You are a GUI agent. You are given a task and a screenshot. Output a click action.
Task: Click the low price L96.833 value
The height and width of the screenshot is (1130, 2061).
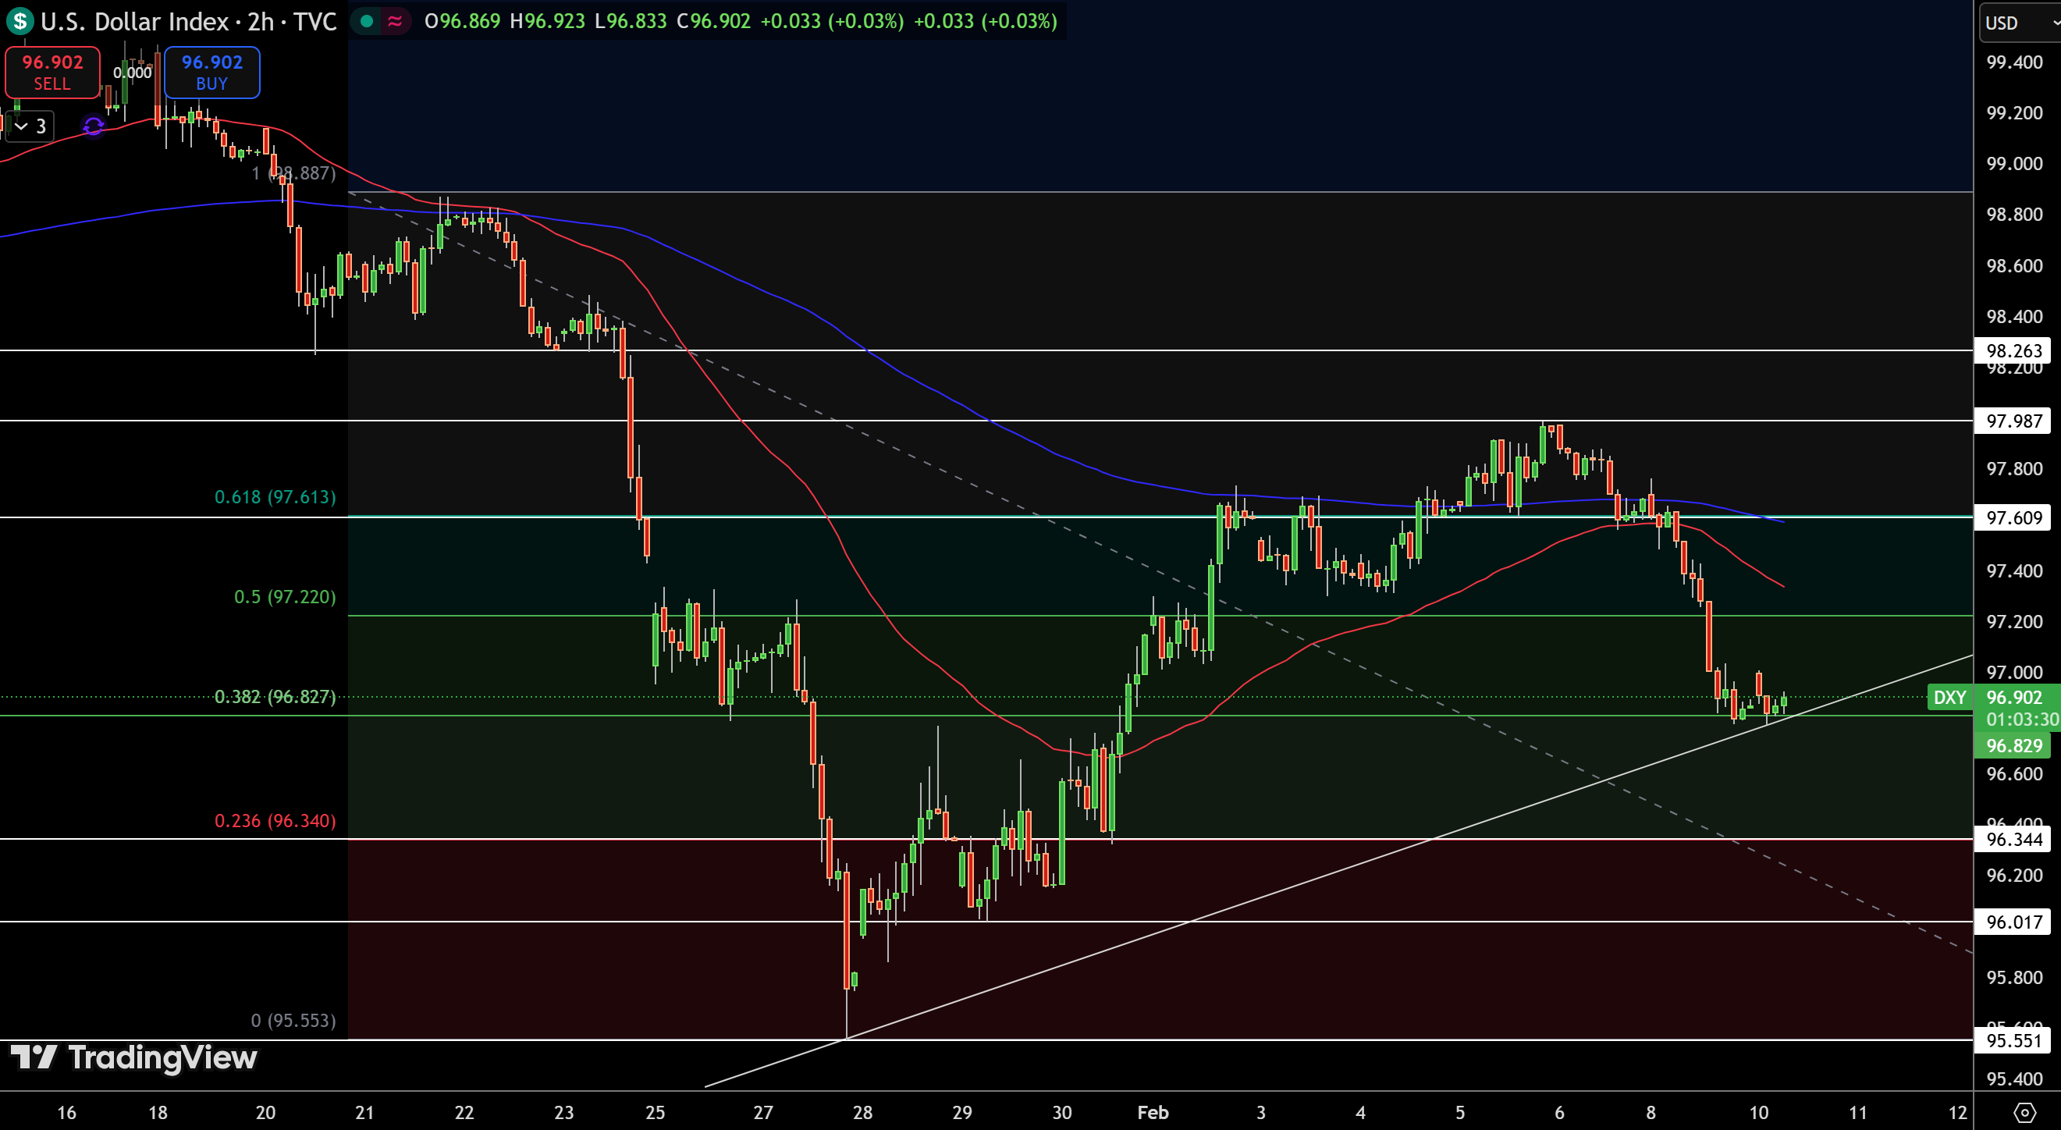pos(631,21)
